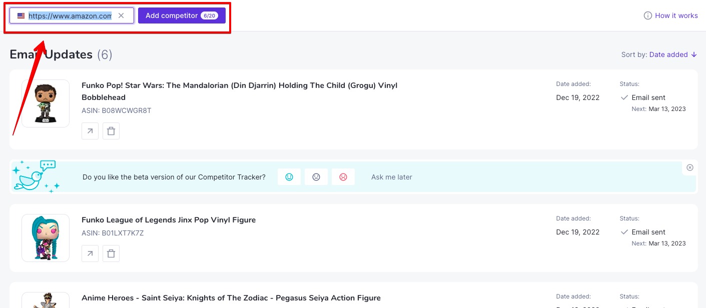Click the Dec 19, 2022 date for Mandalorian Funko

click(x=578, y=97)
